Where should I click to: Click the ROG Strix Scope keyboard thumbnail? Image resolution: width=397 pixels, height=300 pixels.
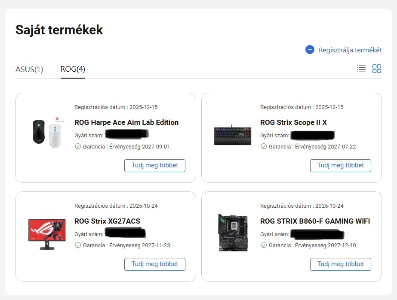click(x=233, y=135)
